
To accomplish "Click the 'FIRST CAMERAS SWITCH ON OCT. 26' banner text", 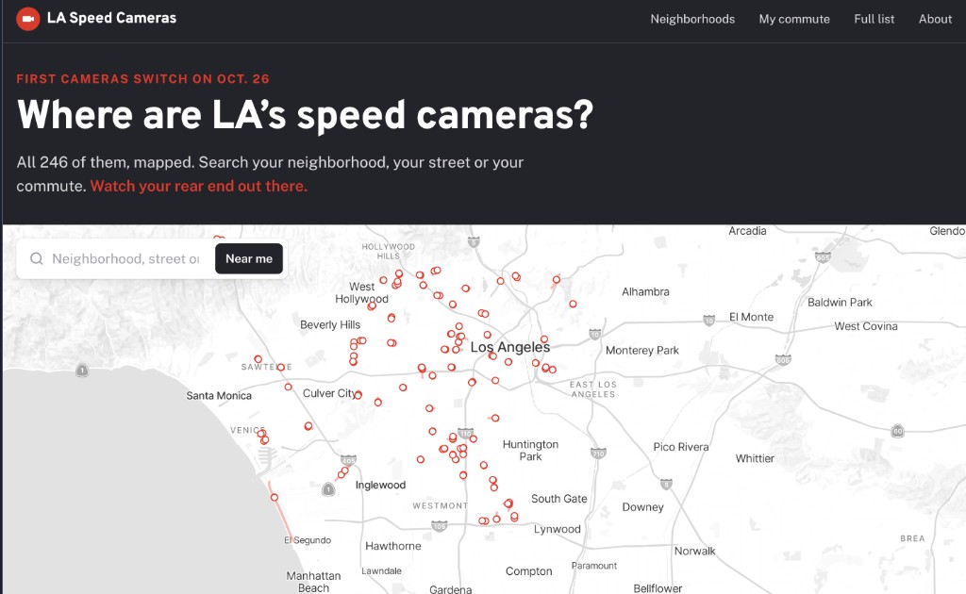I will (143, 79).
